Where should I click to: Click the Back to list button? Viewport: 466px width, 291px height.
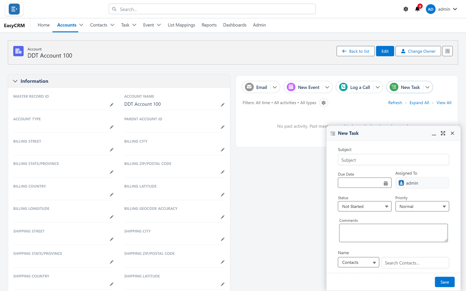point(356,51)
